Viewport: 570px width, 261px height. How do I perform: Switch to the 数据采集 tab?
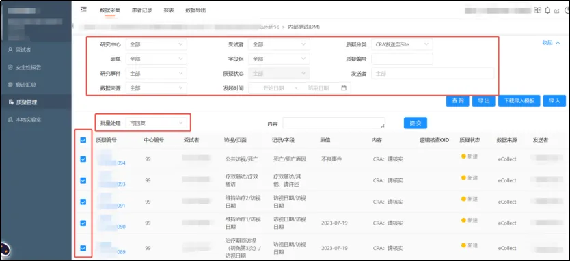[110, 10]
